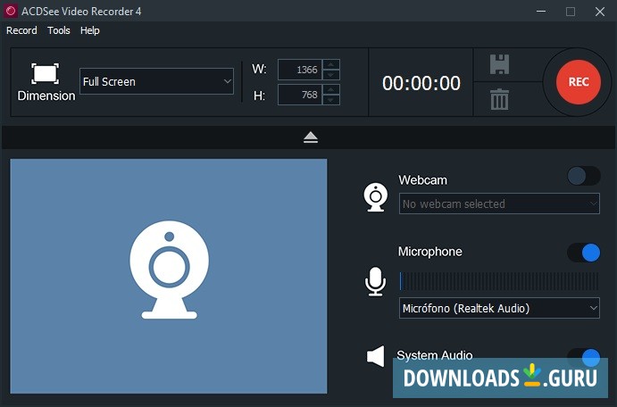Click the Webcam label text
617x407 pixels.
pyautogui.click(x=422, y=180)
